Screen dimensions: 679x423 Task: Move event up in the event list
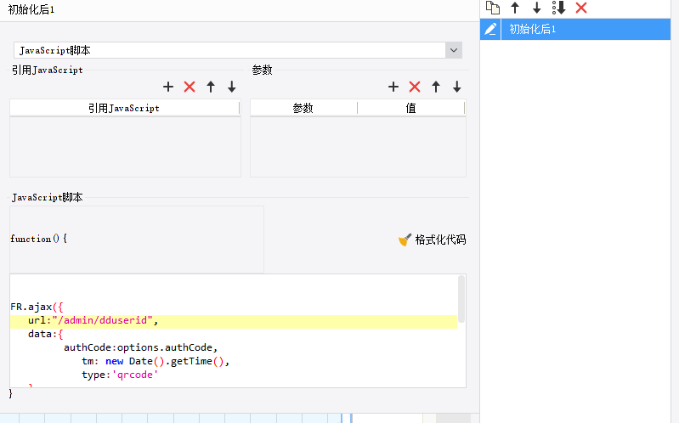pos(515,8)
